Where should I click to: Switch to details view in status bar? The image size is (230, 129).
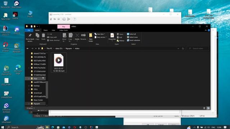click(x=204, y=108)
